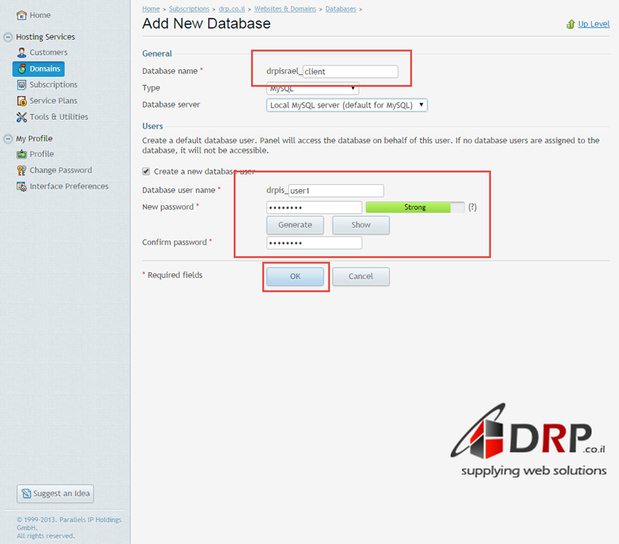Click the Interface Preferences icon
Image resolution: width=619 pixels, height=544 pixels.
point(22,187)
